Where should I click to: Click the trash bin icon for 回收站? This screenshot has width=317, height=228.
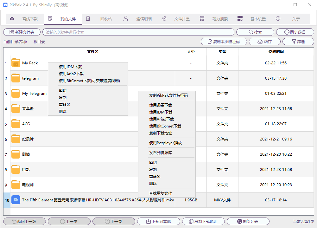click(x=88, y=19)
